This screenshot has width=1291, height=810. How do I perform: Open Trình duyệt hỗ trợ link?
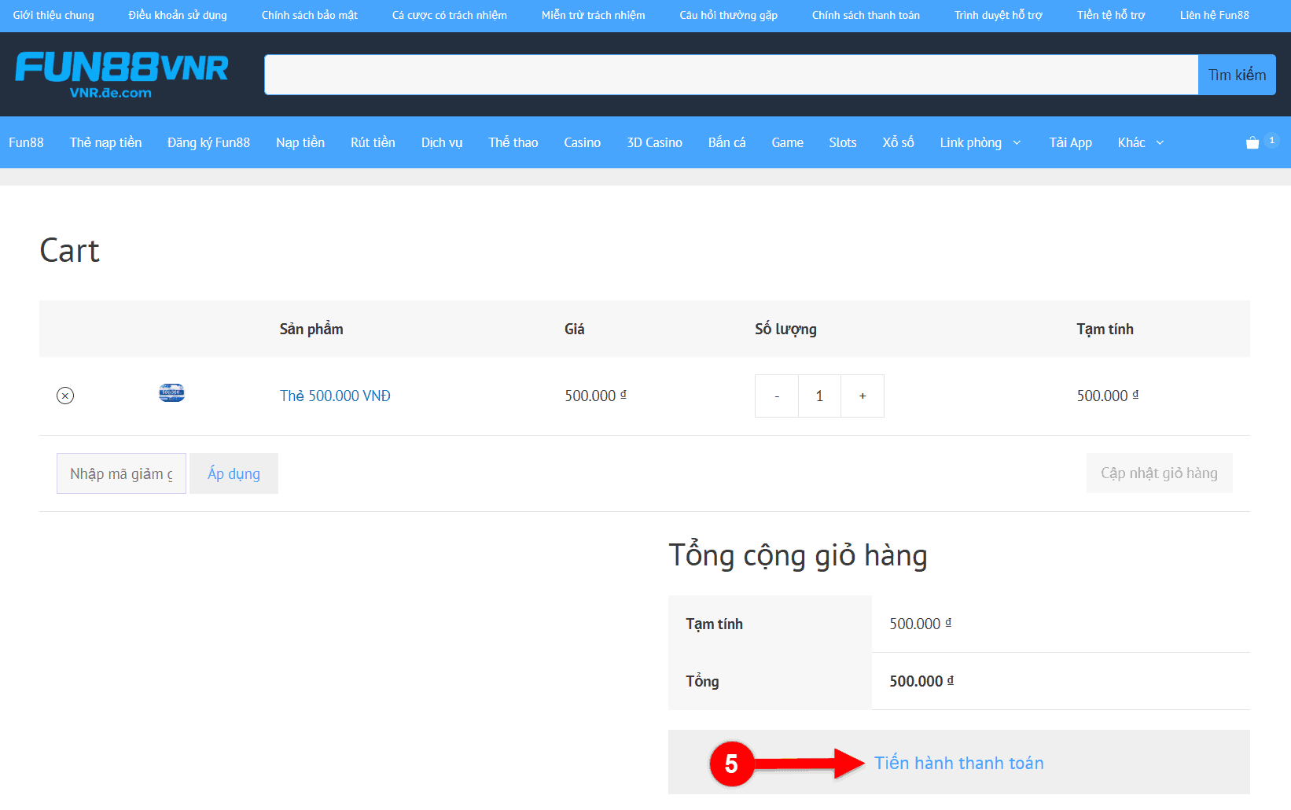click(x=999, y=15)
